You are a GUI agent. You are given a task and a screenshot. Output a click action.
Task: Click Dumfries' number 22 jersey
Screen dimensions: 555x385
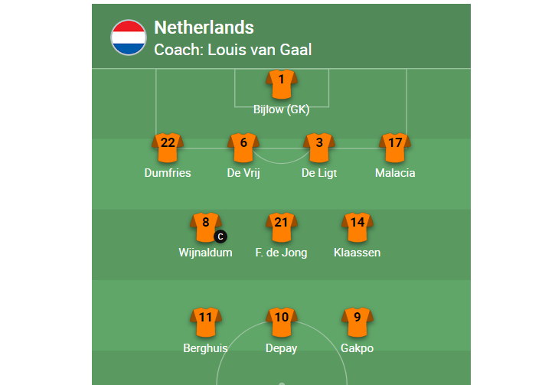168,148
